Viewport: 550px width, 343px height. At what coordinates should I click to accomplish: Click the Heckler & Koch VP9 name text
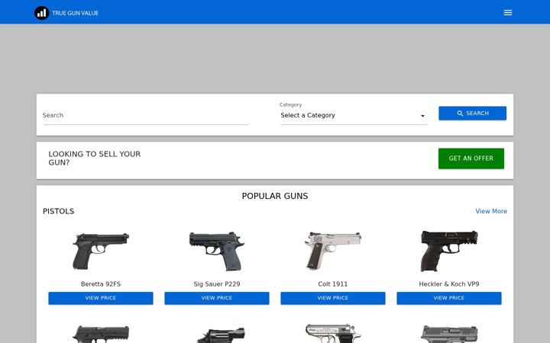point(449,284)
